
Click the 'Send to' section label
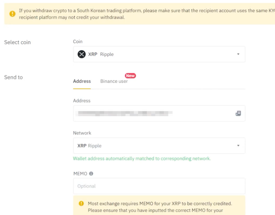[13, 77]
